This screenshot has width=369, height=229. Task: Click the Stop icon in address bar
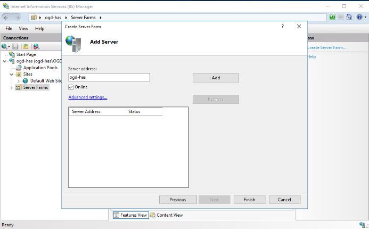click(341, 17)
